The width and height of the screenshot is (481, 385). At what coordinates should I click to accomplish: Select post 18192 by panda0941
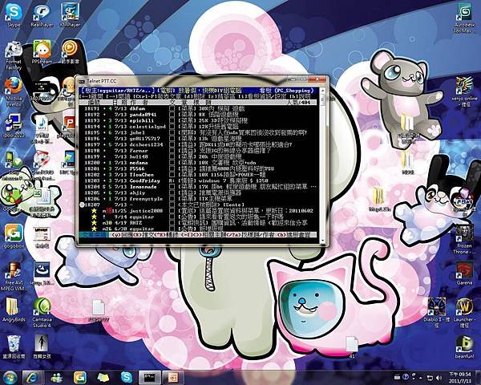coord(197,115)
